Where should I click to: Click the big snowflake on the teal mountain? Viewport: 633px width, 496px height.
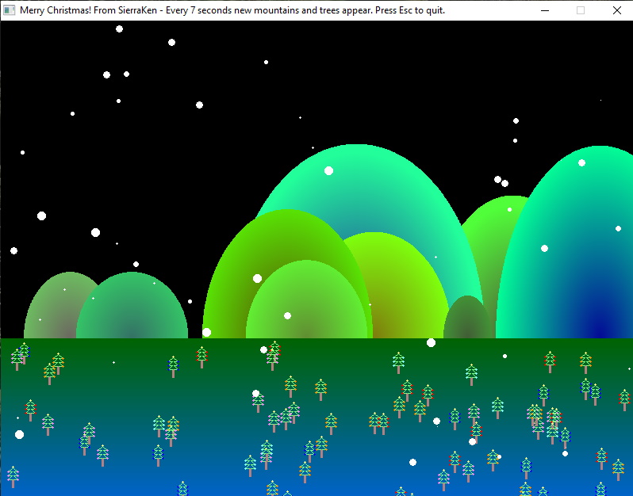pos(328,170)
